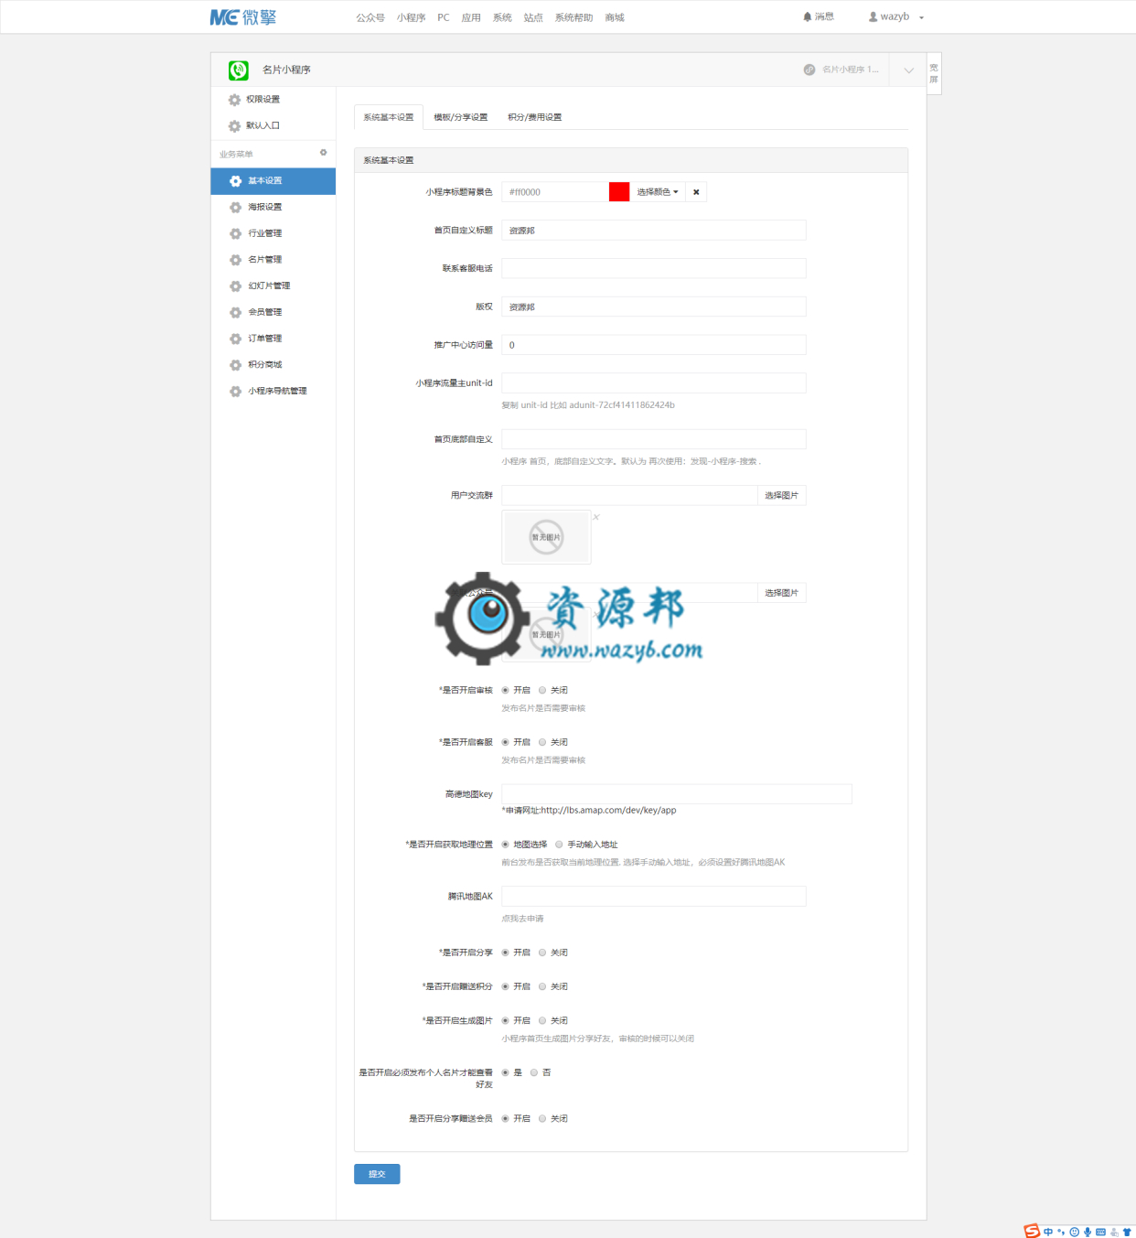This screenshot has height=1238, width=1136.
Task: Open the 小程序 top menu
Action: (x=412, y=17)
